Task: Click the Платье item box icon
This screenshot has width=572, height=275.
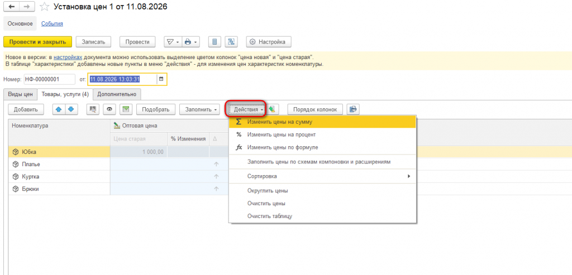Action: (x=15, y=164)
